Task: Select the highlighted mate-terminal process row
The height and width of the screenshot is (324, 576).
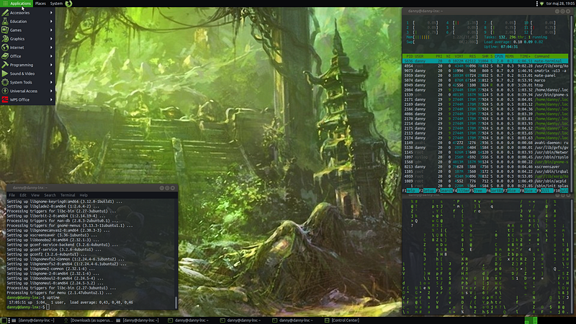Action: click(485, 61)
